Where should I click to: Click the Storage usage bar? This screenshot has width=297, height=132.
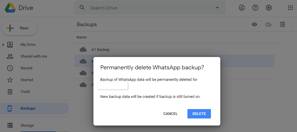tap(45, 131)
